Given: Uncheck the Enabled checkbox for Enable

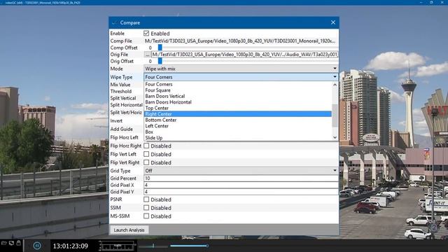Looking at the screenshot, I should [x=146, y=34].
